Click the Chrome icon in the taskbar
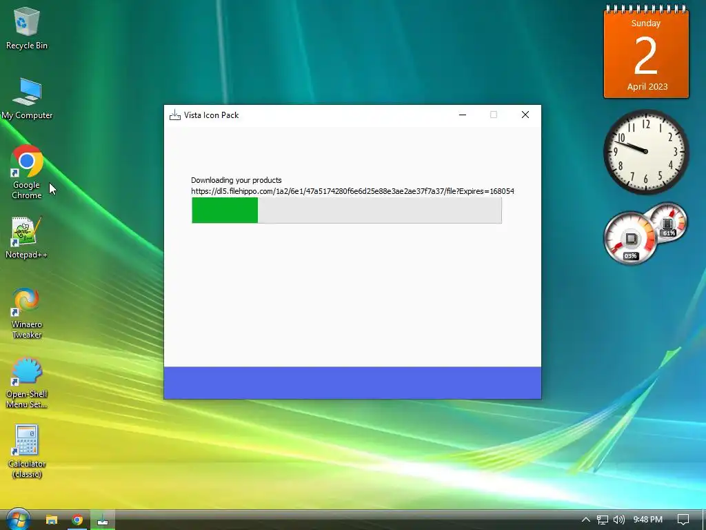 click(x=77, y=520)
